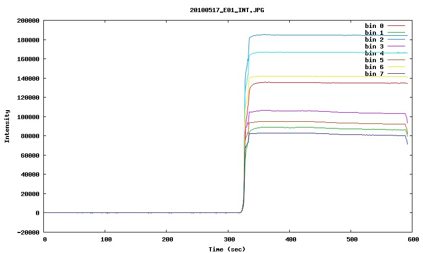Select the 'bin 1' legend label
Viewport: 423px width, 253px height.
(x=374, y=33)
